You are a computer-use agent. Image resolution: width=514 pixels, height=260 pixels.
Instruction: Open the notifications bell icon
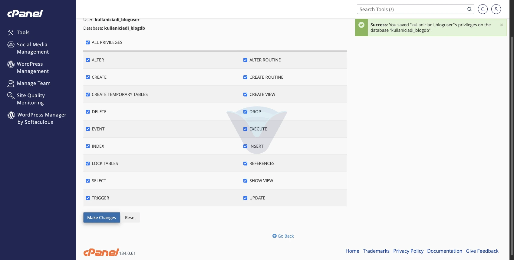tap(483, 9)
